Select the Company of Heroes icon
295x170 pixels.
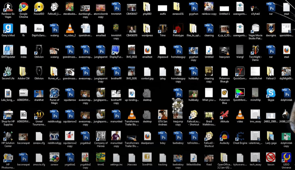click(101, 136)
